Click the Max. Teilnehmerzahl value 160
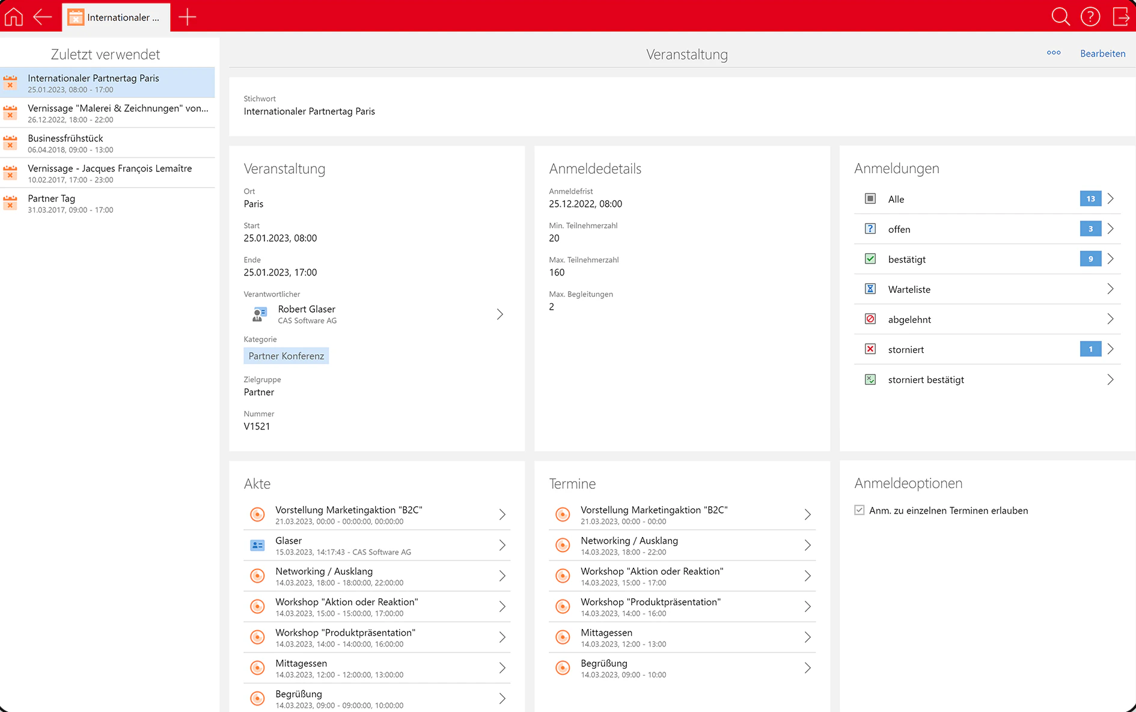 (x=557, y=272)
